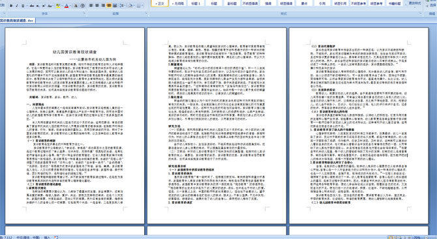Click the 中文(简体，中国) language status indicator

[28, 237]
